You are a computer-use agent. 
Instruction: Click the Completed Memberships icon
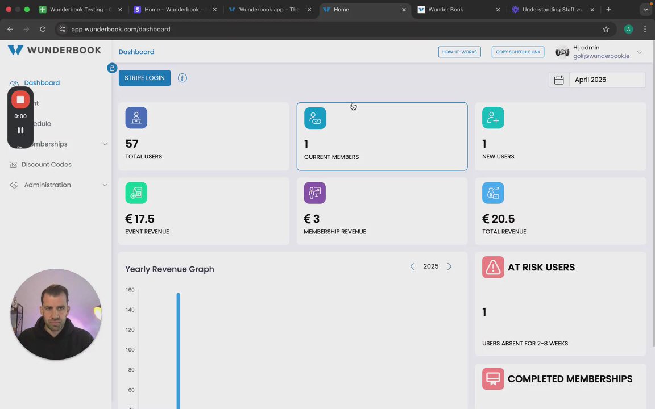point(493,379)
